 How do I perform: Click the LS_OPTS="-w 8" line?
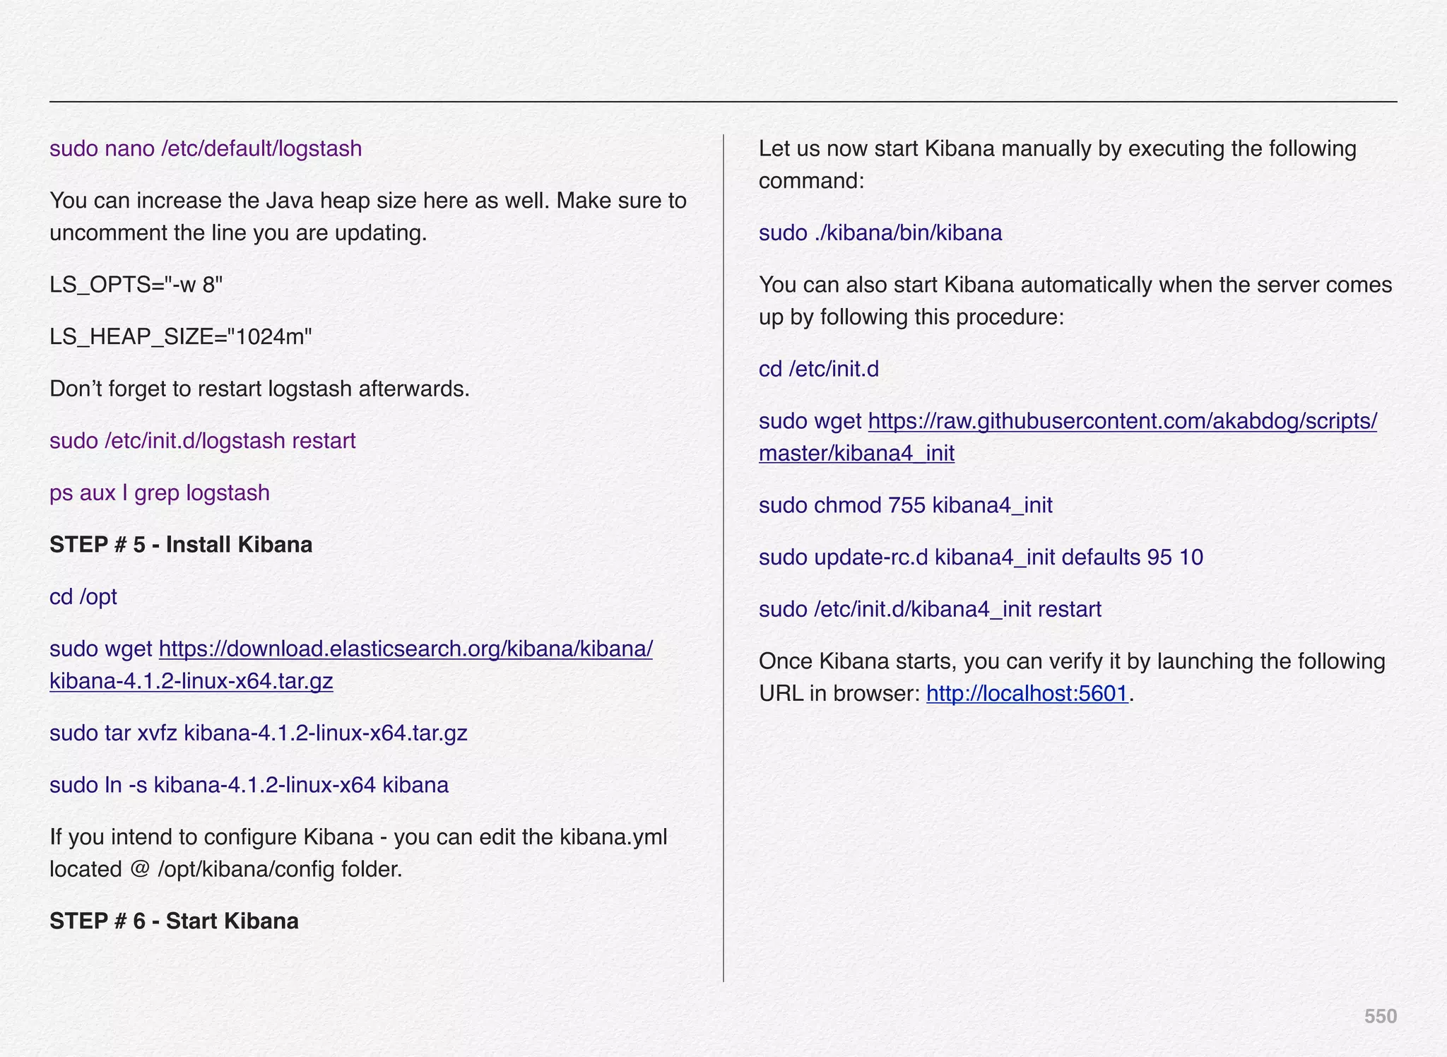(x=136, y=285)
